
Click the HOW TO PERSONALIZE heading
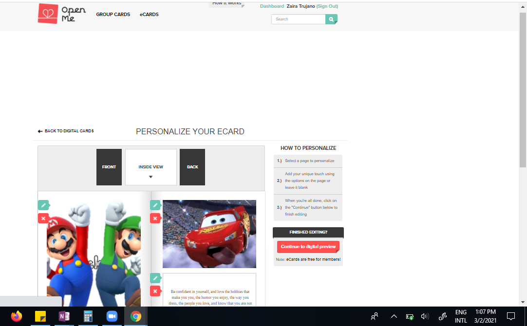coord(308,148)
